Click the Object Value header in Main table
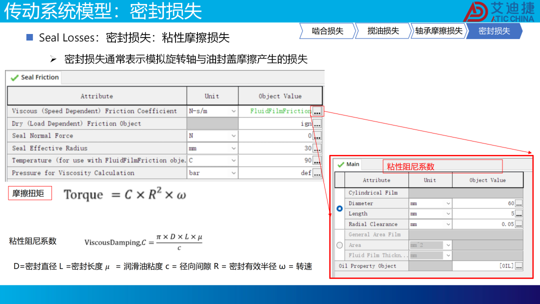Viewport: 540px width, 304px height. pyautogui.click(x=487, y=180)
